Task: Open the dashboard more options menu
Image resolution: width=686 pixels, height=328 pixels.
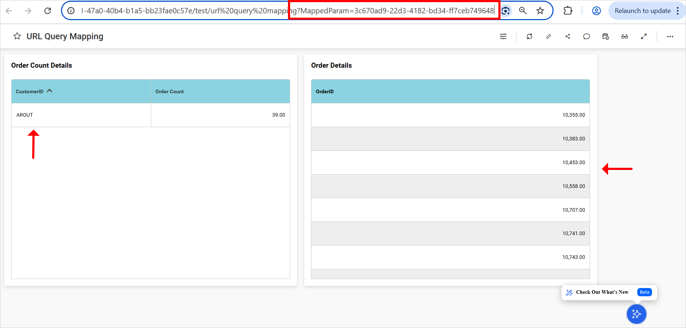Action: tap(670, 36)
